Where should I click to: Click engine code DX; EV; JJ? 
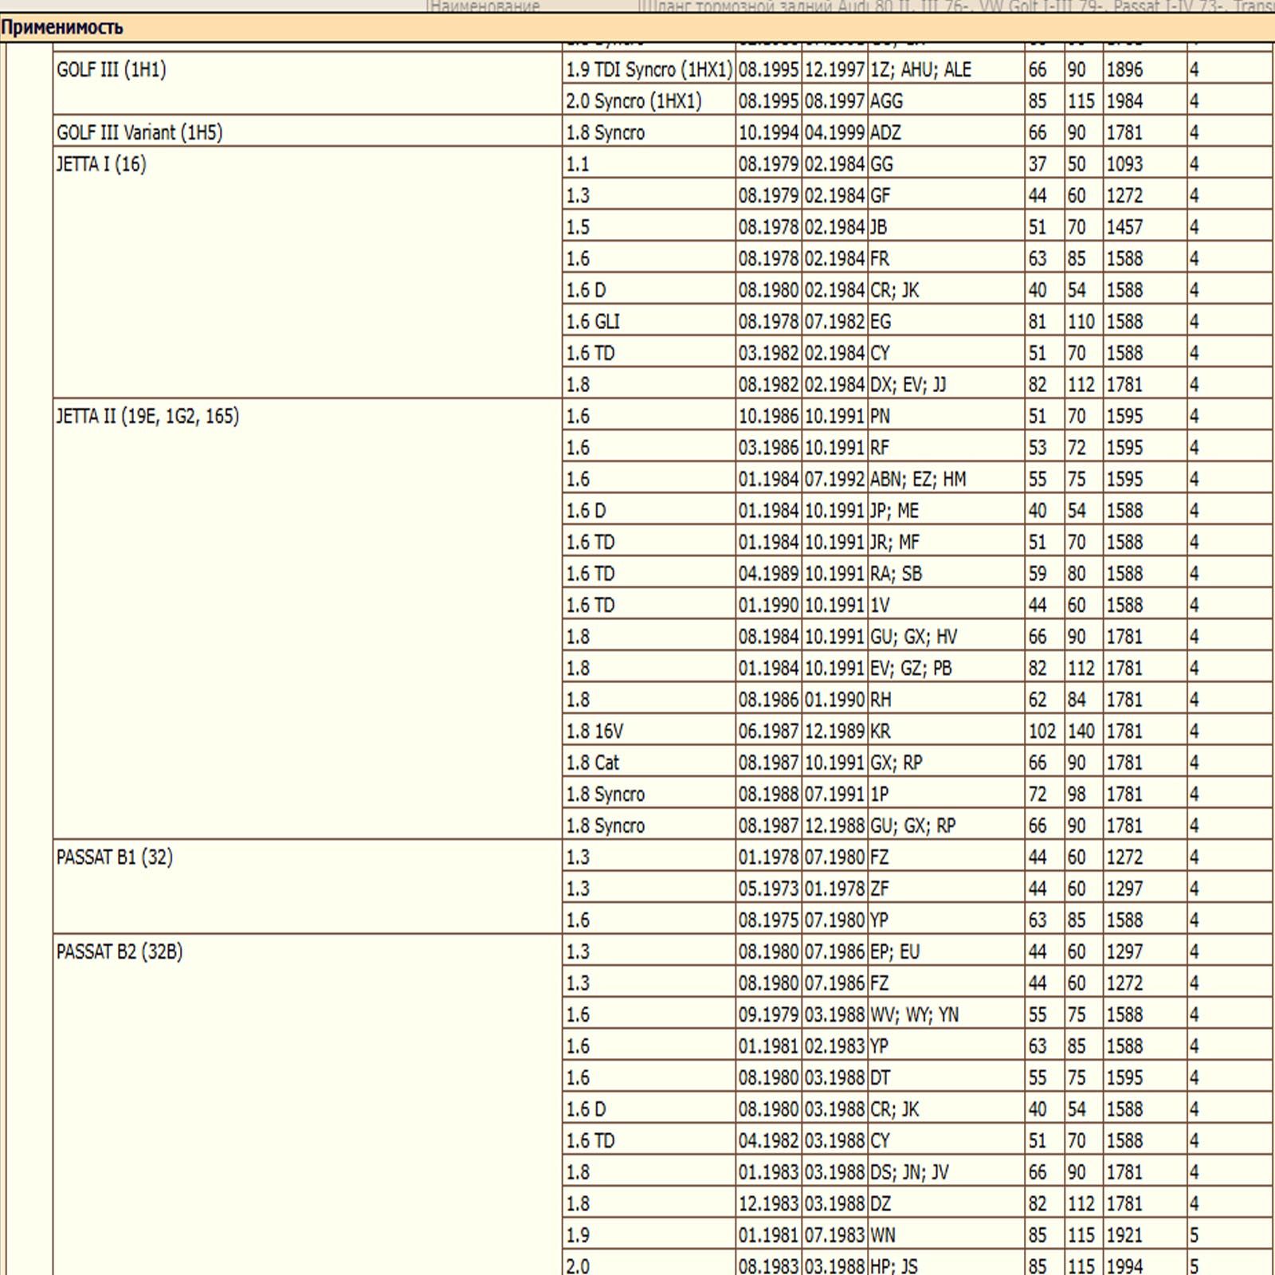pos(946,384)
